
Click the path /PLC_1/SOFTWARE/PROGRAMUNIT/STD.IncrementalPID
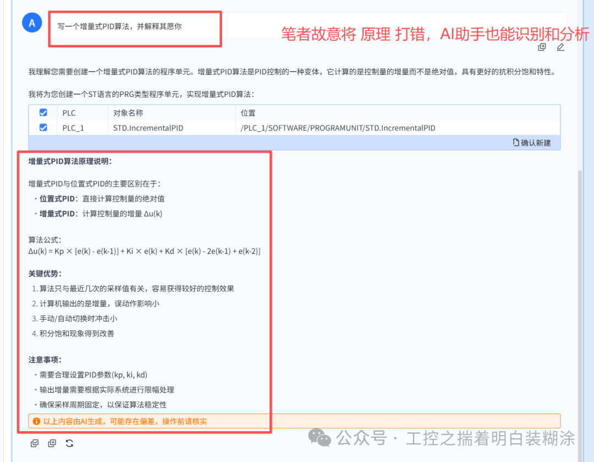point(338,128)
